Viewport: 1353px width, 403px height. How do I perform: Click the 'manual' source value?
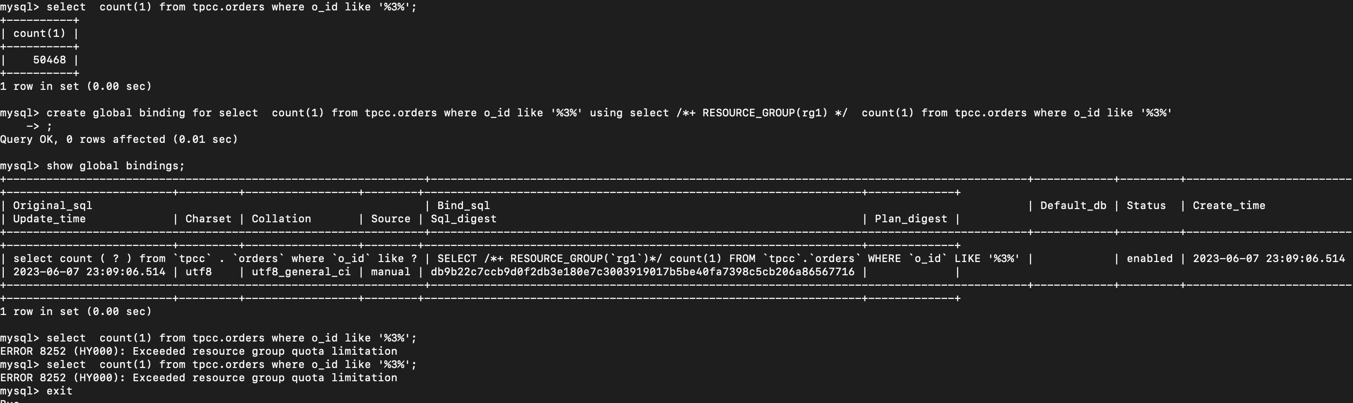[390, 272]
